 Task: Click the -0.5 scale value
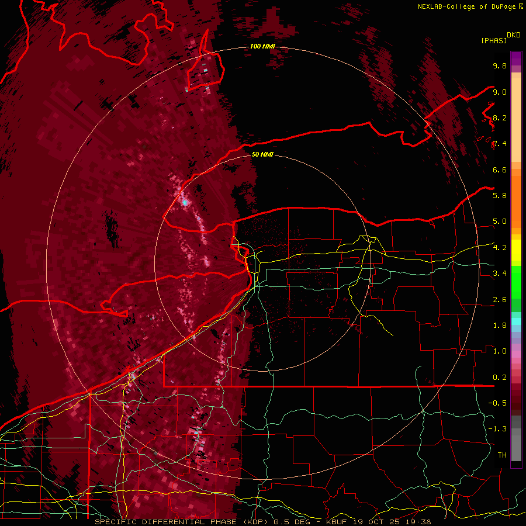point(497,403)
